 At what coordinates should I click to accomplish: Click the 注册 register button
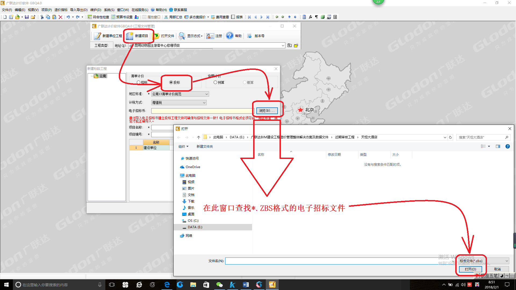214,36
